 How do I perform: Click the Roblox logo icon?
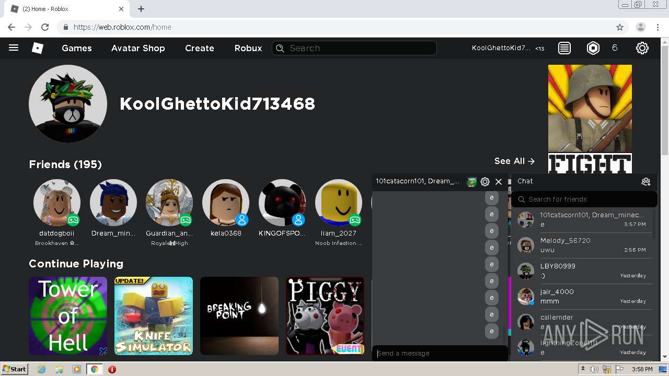pyautogui.click(x=38, y=48)
